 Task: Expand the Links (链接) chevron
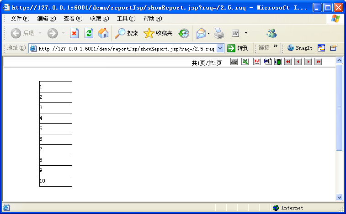tap(276, 46)
